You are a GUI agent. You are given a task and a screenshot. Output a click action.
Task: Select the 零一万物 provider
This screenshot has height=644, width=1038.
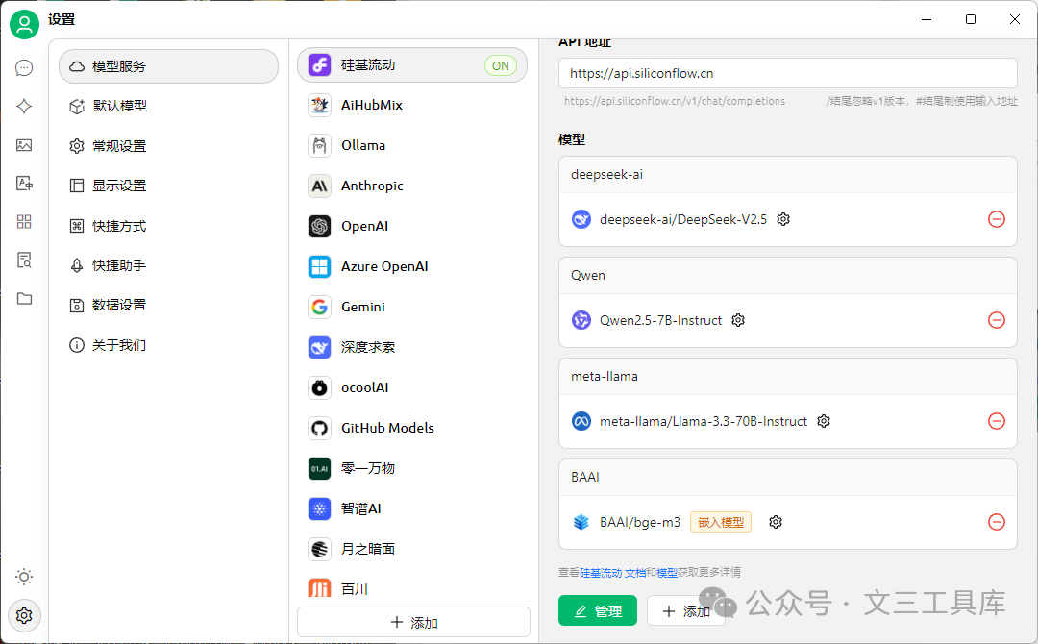click(412, 469)
